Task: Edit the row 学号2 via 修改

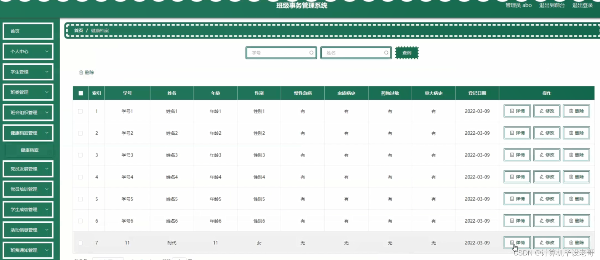Action: coord(547,133)
